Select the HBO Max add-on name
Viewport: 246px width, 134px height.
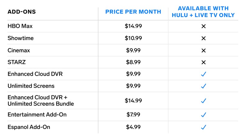20,26
